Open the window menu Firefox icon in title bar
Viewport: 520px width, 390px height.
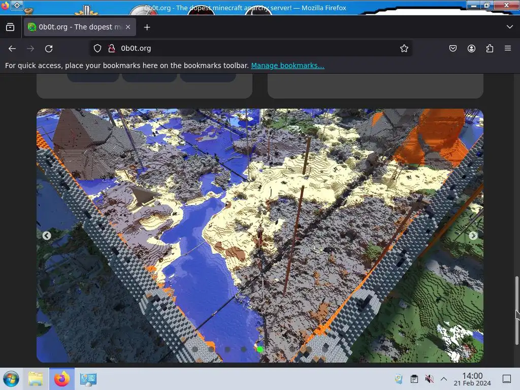pos(5,5)
